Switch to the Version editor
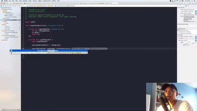 pyautogui.click(x=187, y=3)
